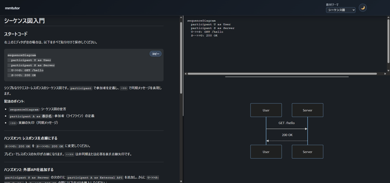Toggle dark mode with the moon icon

point(363,8)
